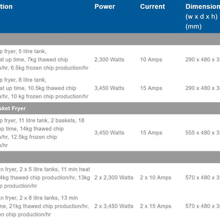Select 15 Amps cell in basket fryer row
This screenshot has width=220, height=220.
coord(151,133)
